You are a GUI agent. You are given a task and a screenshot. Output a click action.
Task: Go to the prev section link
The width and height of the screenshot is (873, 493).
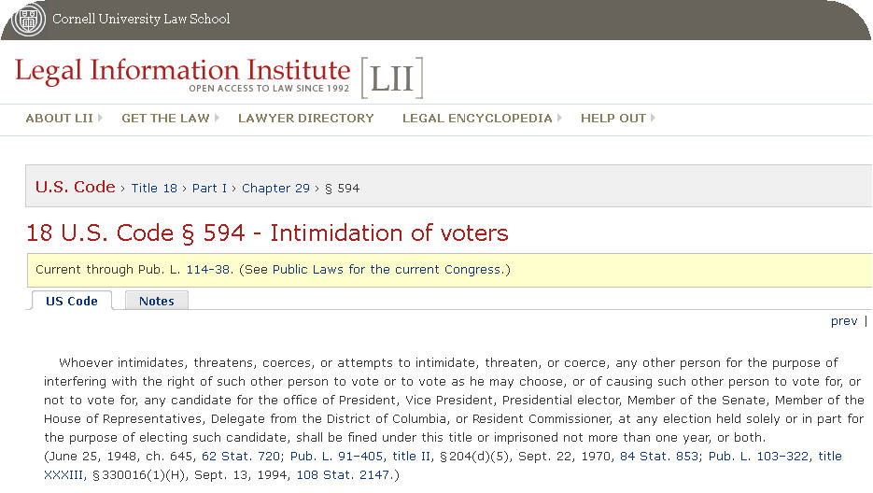coord(844,321)
